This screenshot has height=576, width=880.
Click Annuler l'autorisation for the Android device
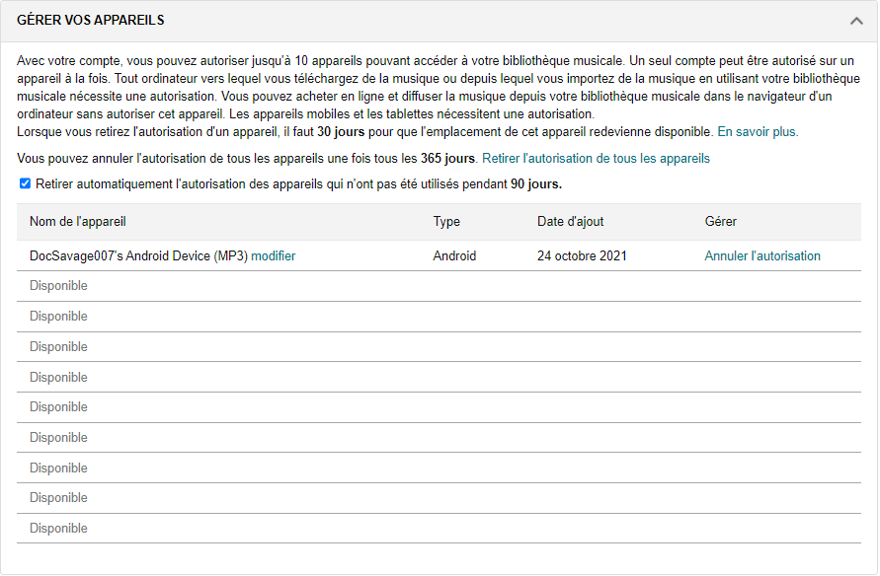(762, 256)
